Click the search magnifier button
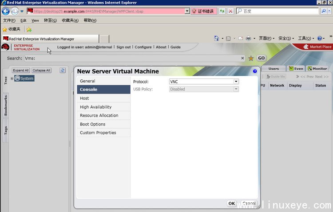 click(x=323, y=11)
